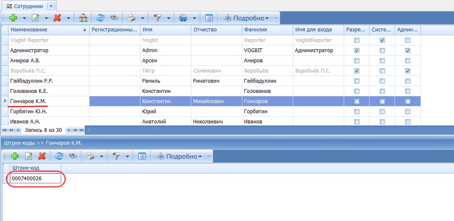
Task: Toggle 'Разре...' checkbox for Амиров А.В. row
Action: click(x=357, y=61)
